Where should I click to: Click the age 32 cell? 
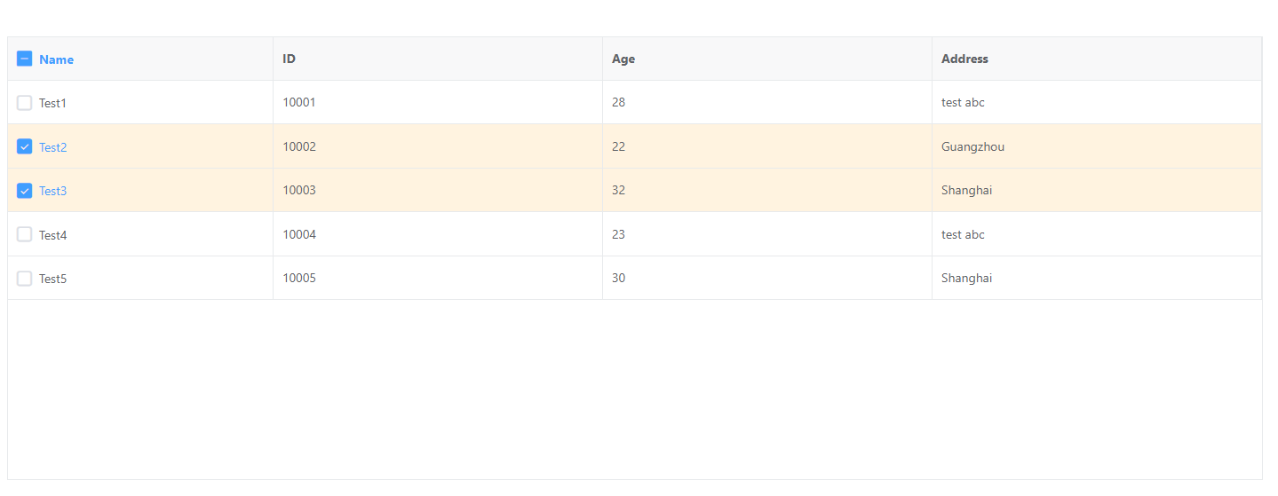(619, 190)
